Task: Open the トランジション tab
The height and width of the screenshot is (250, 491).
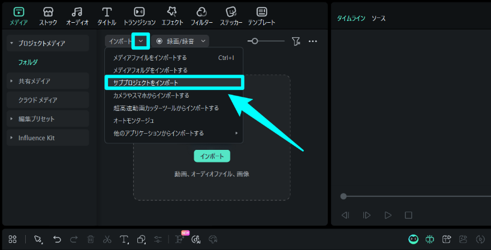Action: pos(139,16)
